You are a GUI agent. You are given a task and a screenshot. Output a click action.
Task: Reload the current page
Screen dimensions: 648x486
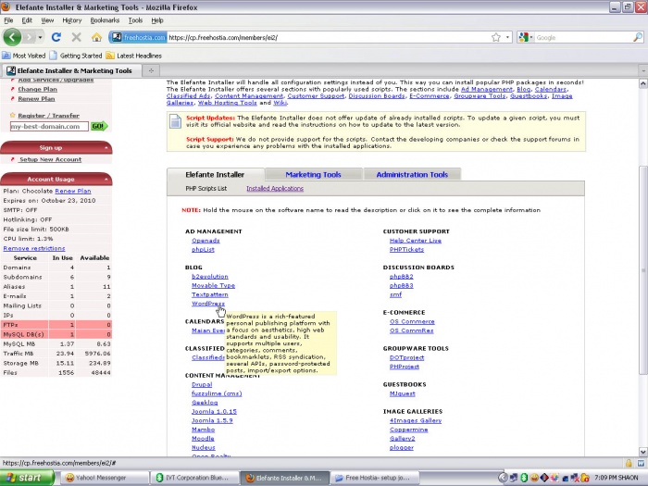click(x=56, y=37)
